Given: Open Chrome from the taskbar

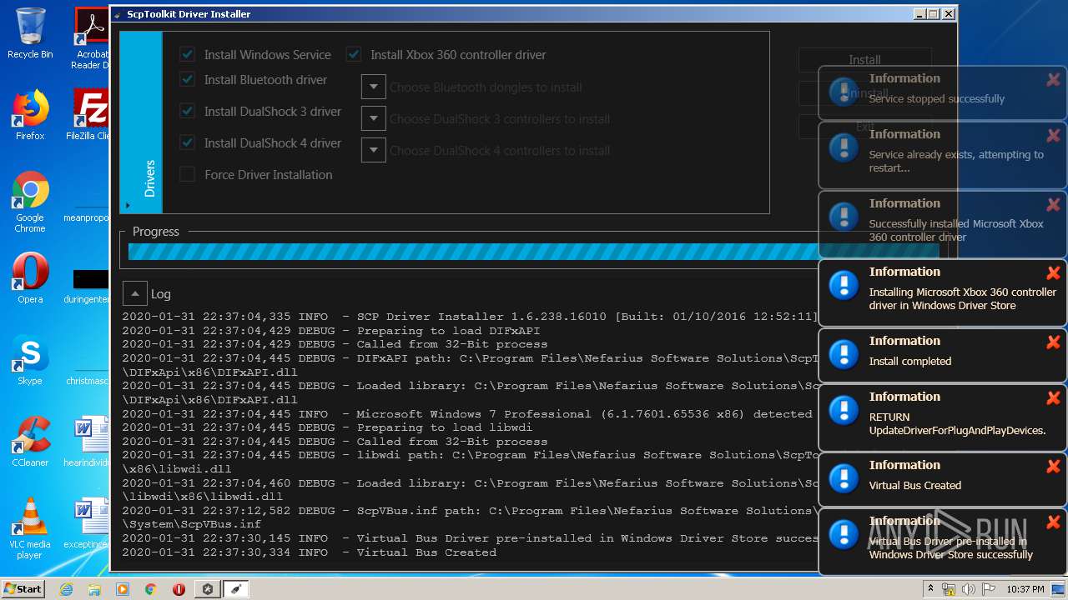Looking at the screenshot, I should click(150, 589).
